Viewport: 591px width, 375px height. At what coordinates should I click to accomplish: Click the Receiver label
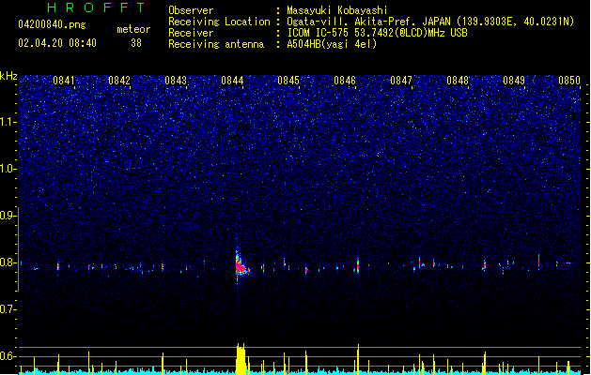(x=191, y=33)
